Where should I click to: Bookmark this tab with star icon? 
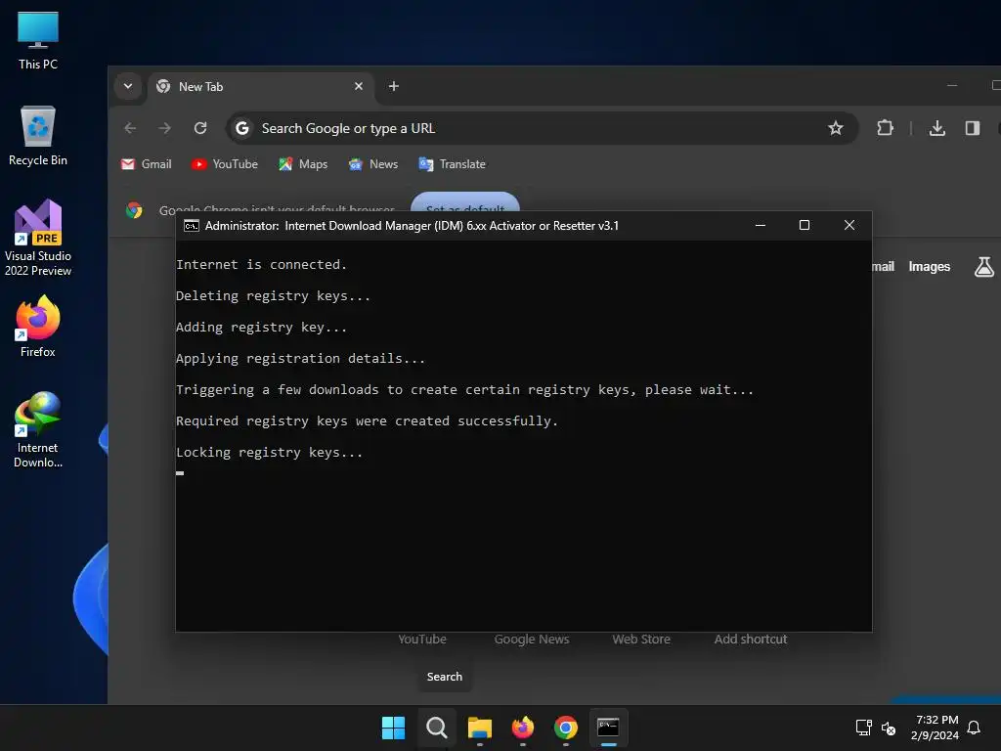click(835, 128)
